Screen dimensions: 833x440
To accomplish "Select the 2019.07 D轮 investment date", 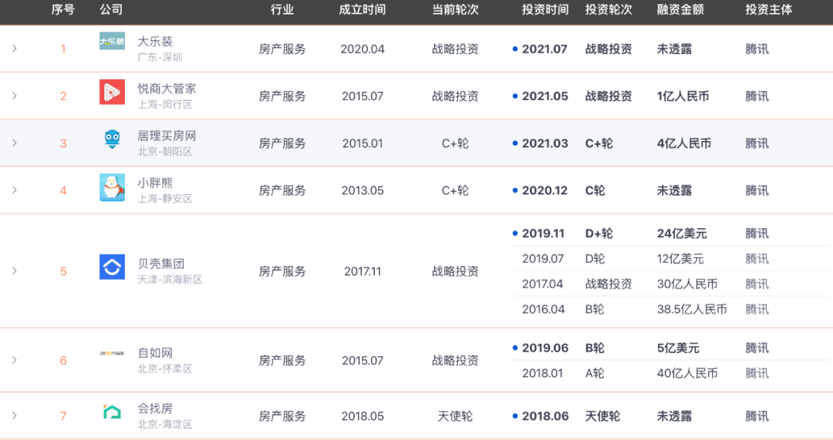I will tap(542, 259).
